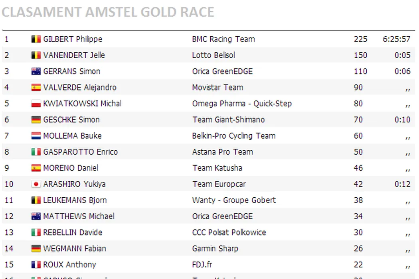Viewport: 419px width, 279px height.
Task: Open the Omega Pharma - Quick-Step team
Action: pyautogui.click(x=242, y=104)
